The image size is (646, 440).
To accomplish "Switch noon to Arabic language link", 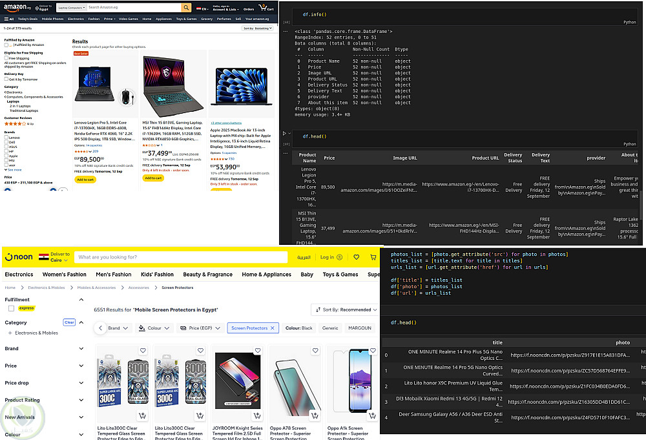I will tap(304, 257).
